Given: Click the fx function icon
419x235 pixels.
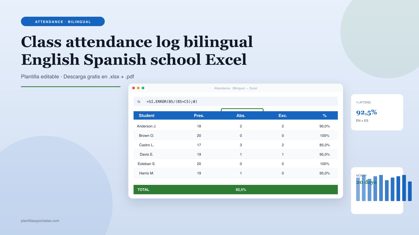Looking at the screenshot, I should tap(139, 102).
